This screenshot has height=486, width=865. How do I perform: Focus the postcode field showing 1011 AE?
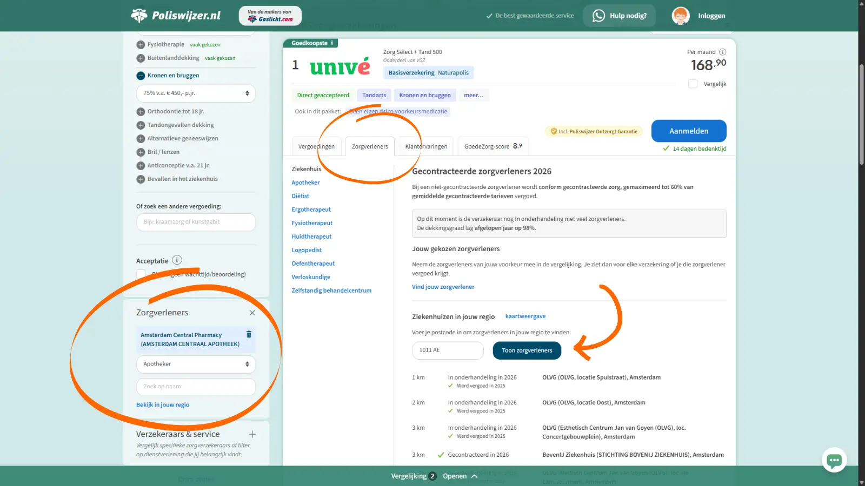point(448,350)
